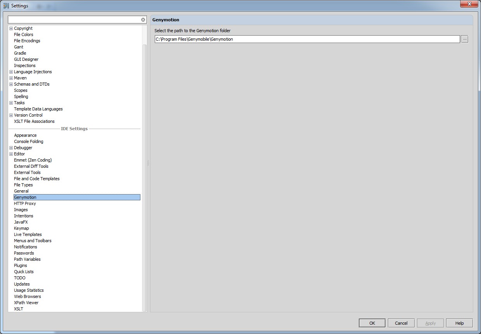This screenshot has width=481, height=334.
Task: Expand the Copyright node
Action: pyautogui.click(x=11, y=28)
